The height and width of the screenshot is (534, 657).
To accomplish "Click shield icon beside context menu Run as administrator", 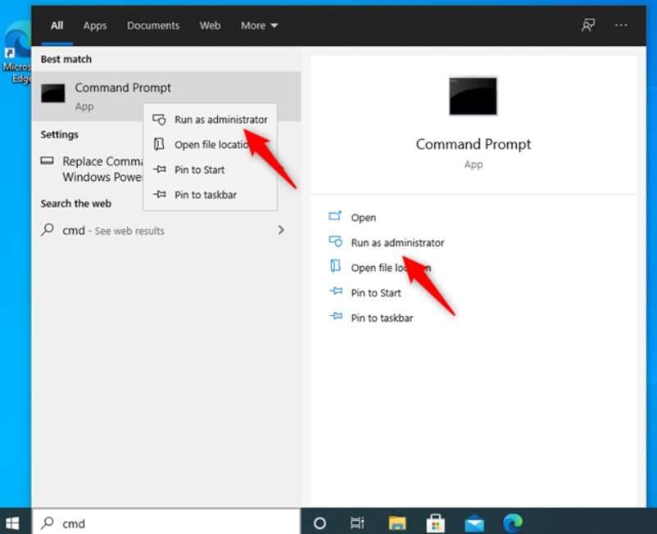I will click(159, 120).
